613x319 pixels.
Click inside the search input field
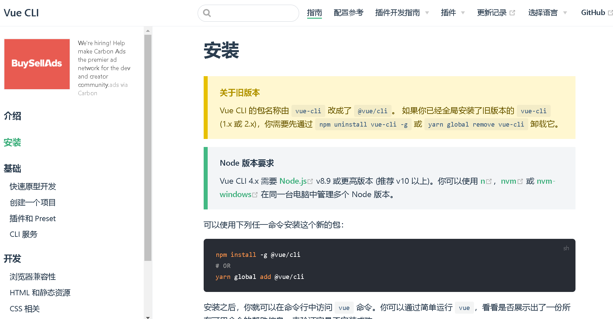click(248, 13)
